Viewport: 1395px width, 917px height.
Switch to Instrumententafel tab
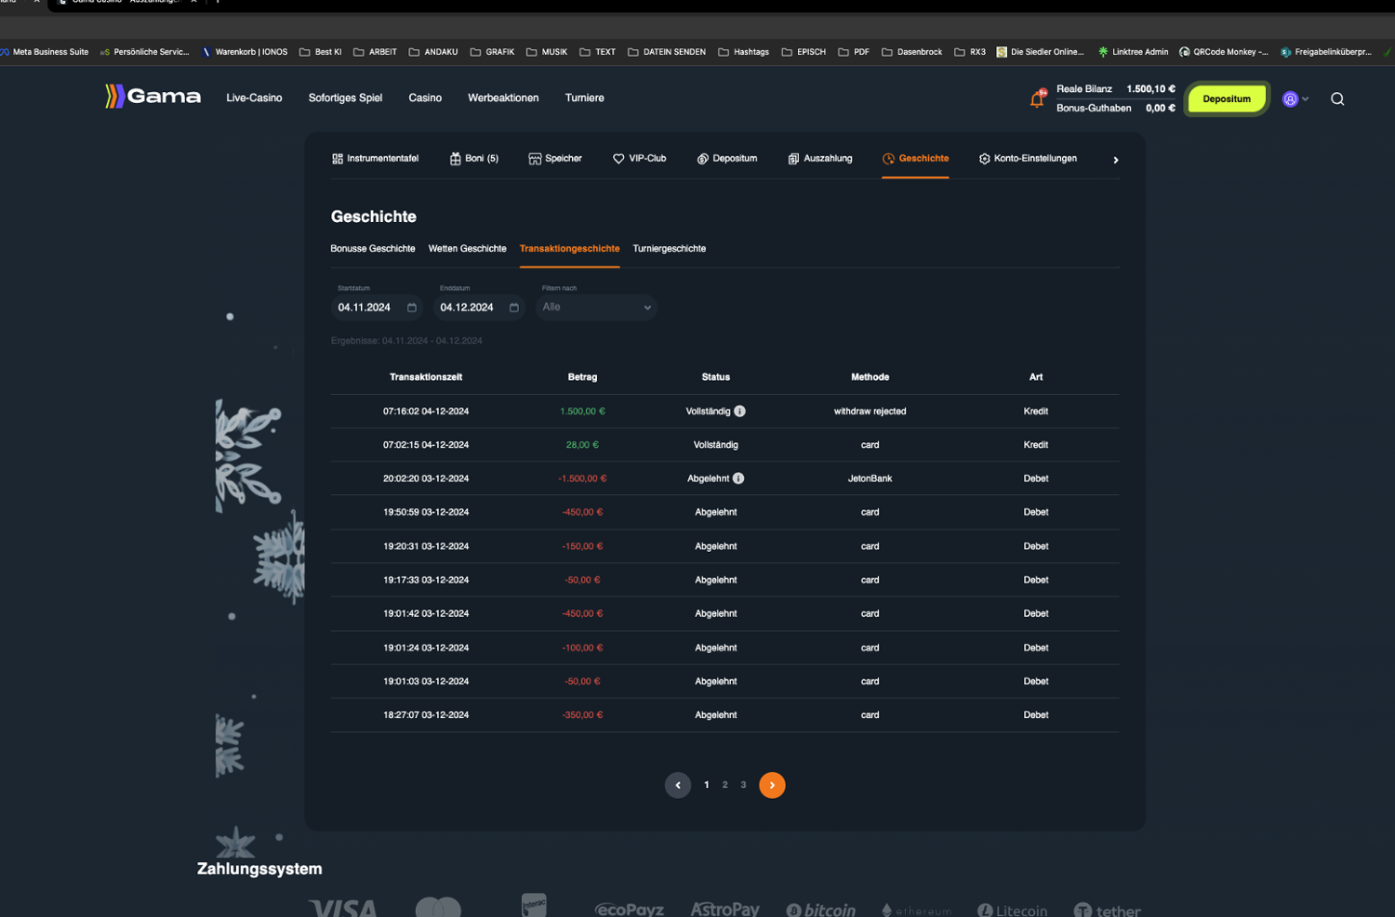[x=375, y=159]
